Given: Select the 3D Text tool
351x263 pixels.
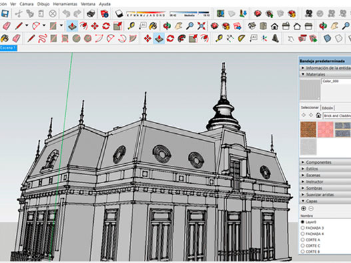Looking at the screenshot, I should pyautogui.click(x=276, y=39).
